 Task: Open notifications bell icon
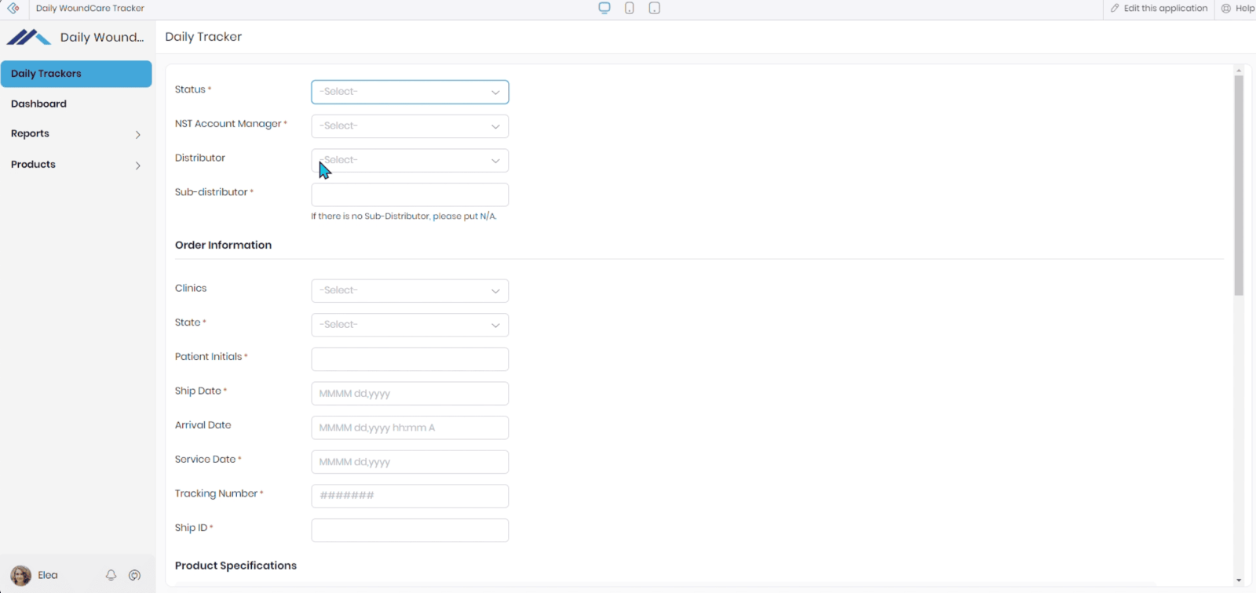pos(111,575)
